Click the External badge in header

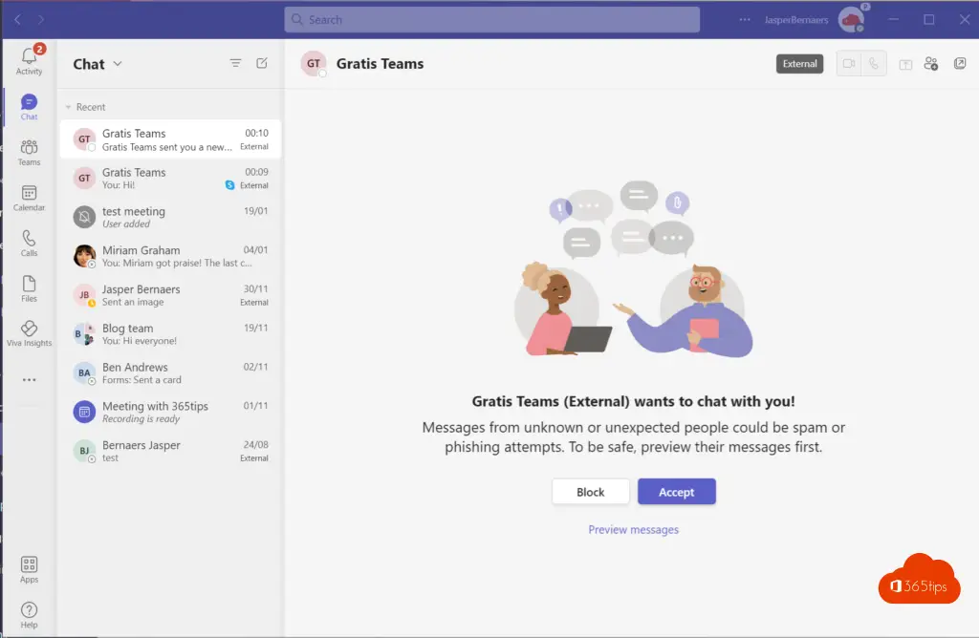click(799, 64)
